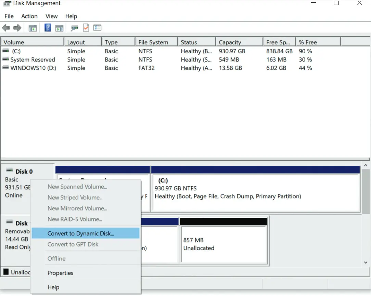Click the blue Help question mark icon

pyautogui.click(x=48, y=28)
